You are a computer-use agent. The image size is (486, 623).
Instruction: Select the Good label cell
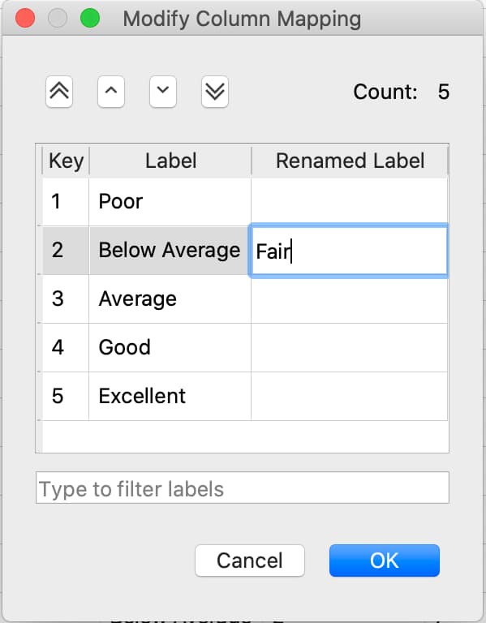tap(170, 347)
